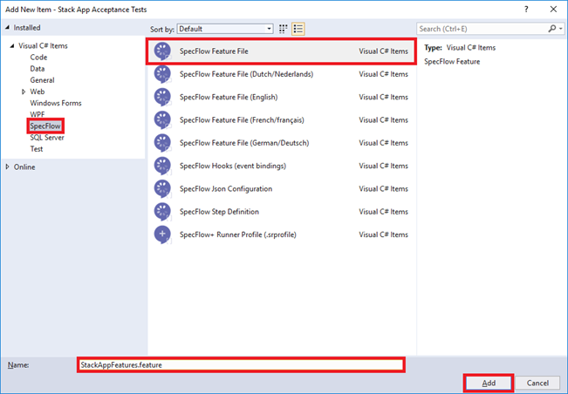568x394 pixels.
Task: Click the French/français feature file icon
Action: (x=162, y=119)
